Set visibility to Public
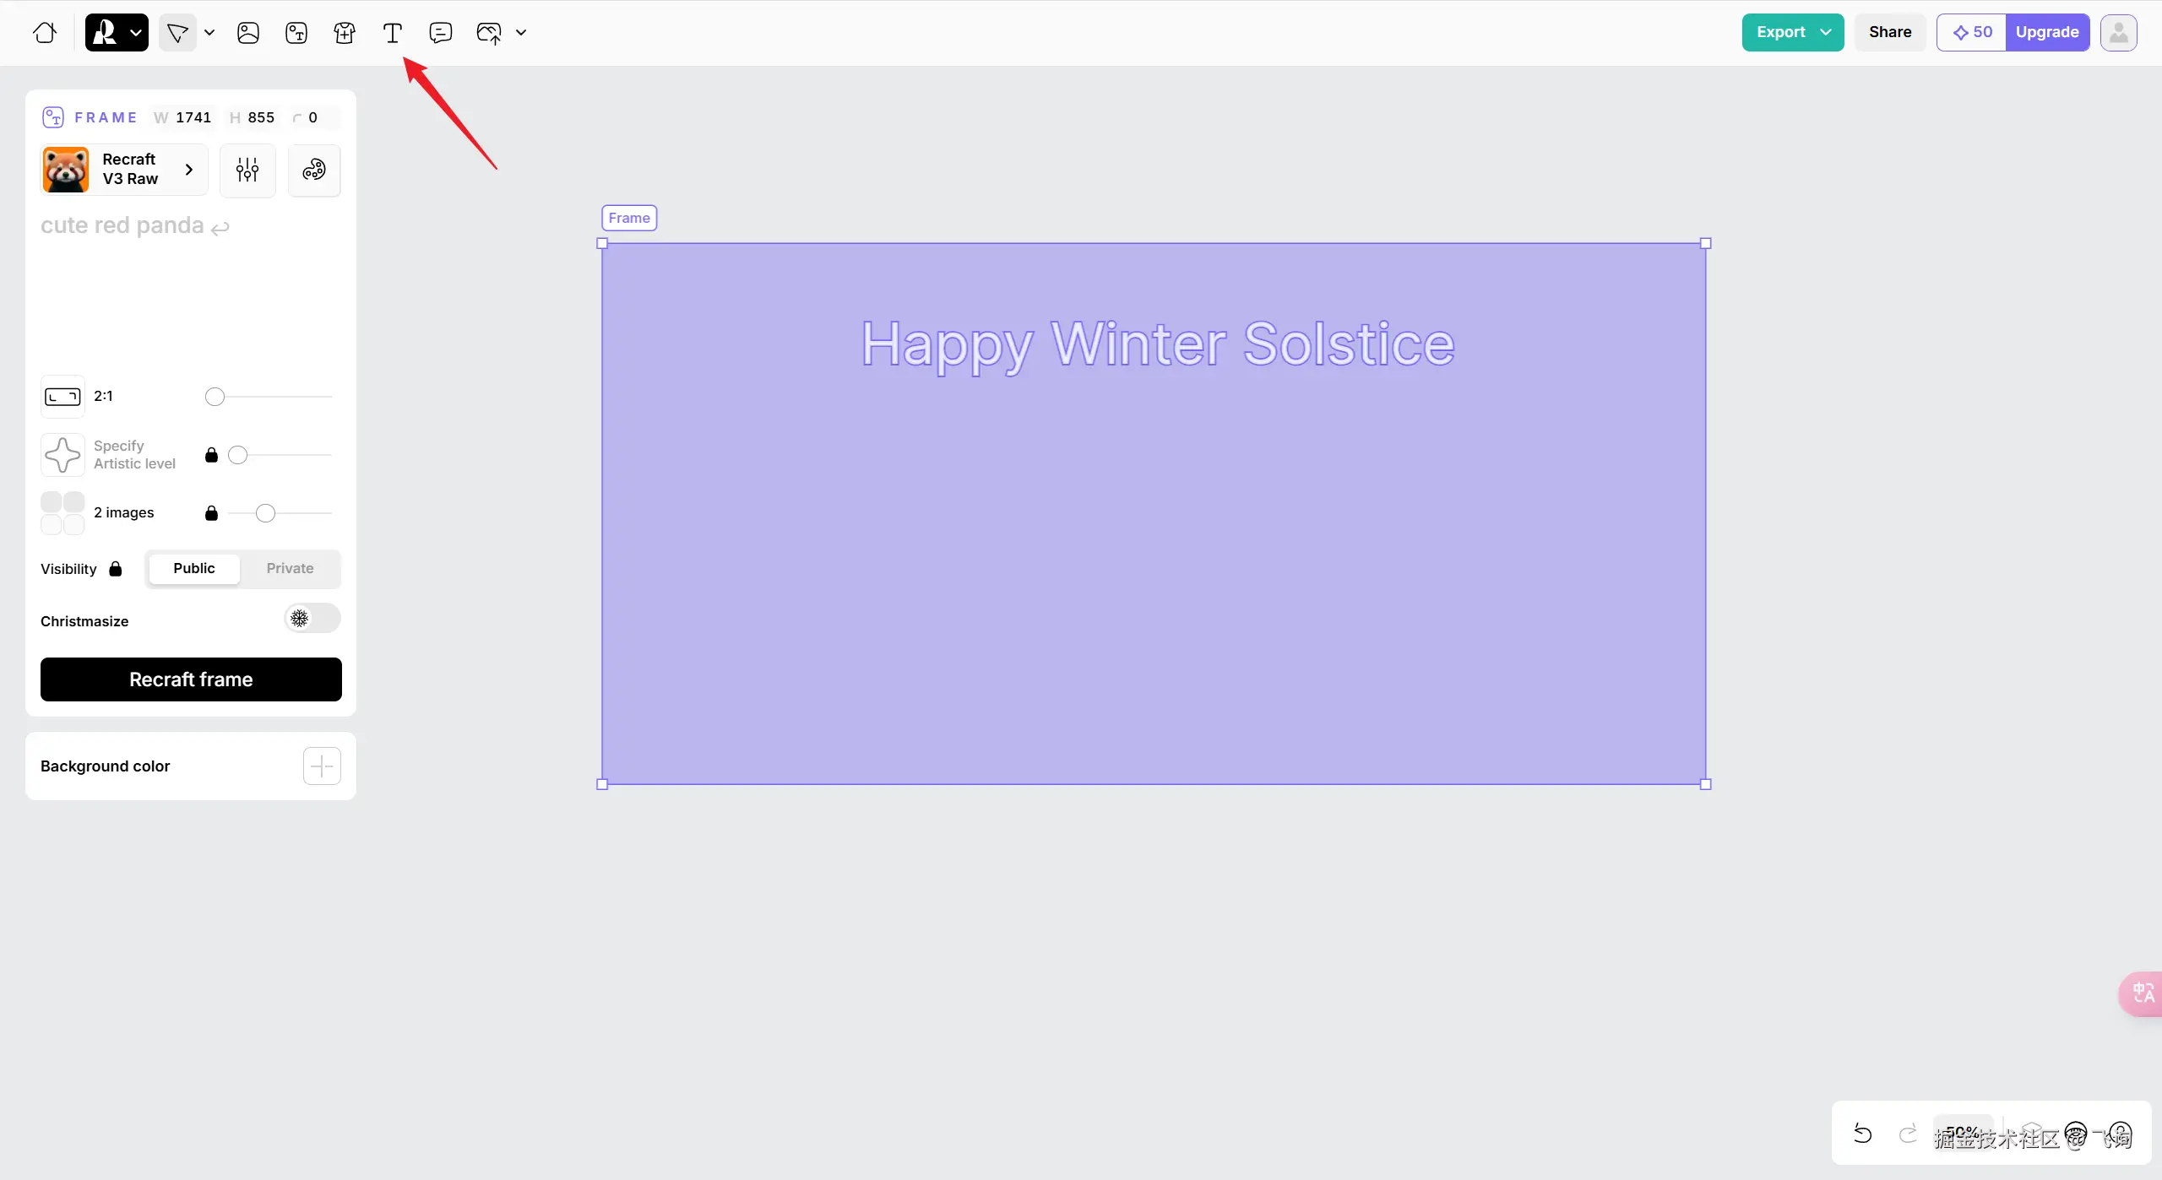This screenshot has height=1180, width=2162. [193, 569]
